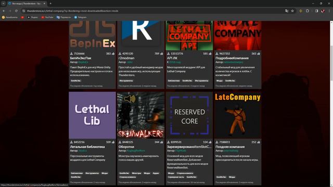
Task: Open the More Company thumbnail
Action: pyautogui.click(x=238, y=35)
